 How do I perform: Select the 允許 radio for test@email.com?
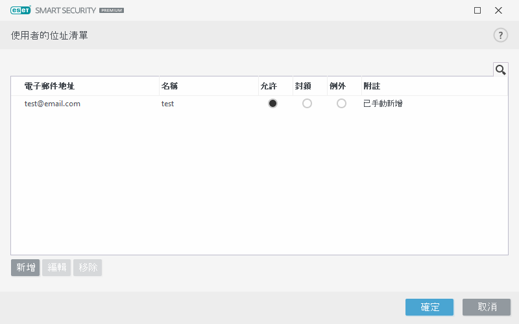(272, 104)
